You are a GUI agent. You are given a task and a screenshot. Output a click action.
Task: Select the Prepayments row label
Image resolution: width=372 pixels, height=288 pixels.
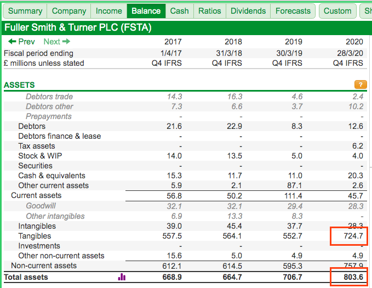[49, 116]
